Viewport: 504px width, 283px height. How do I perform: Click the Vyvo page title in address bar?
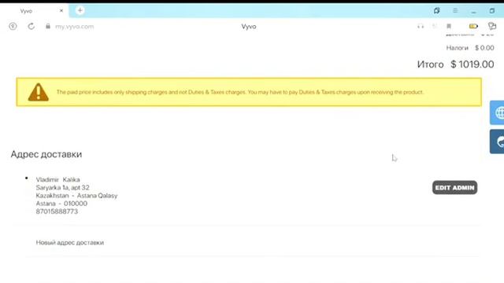click(x=249, y=27)
